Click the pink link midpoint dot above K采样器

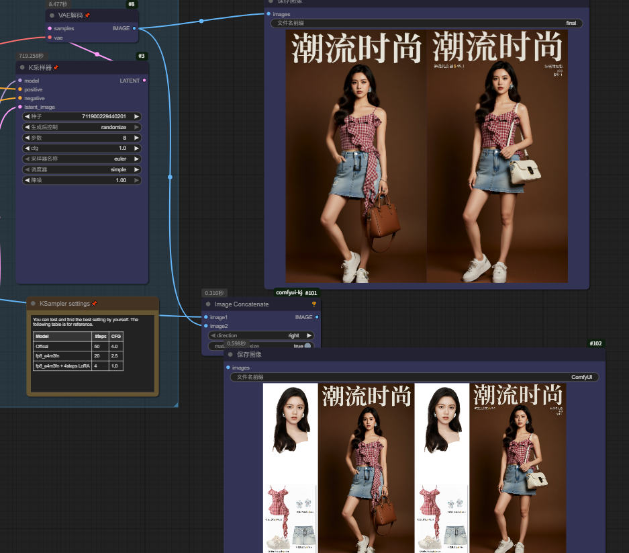point(97,54)
